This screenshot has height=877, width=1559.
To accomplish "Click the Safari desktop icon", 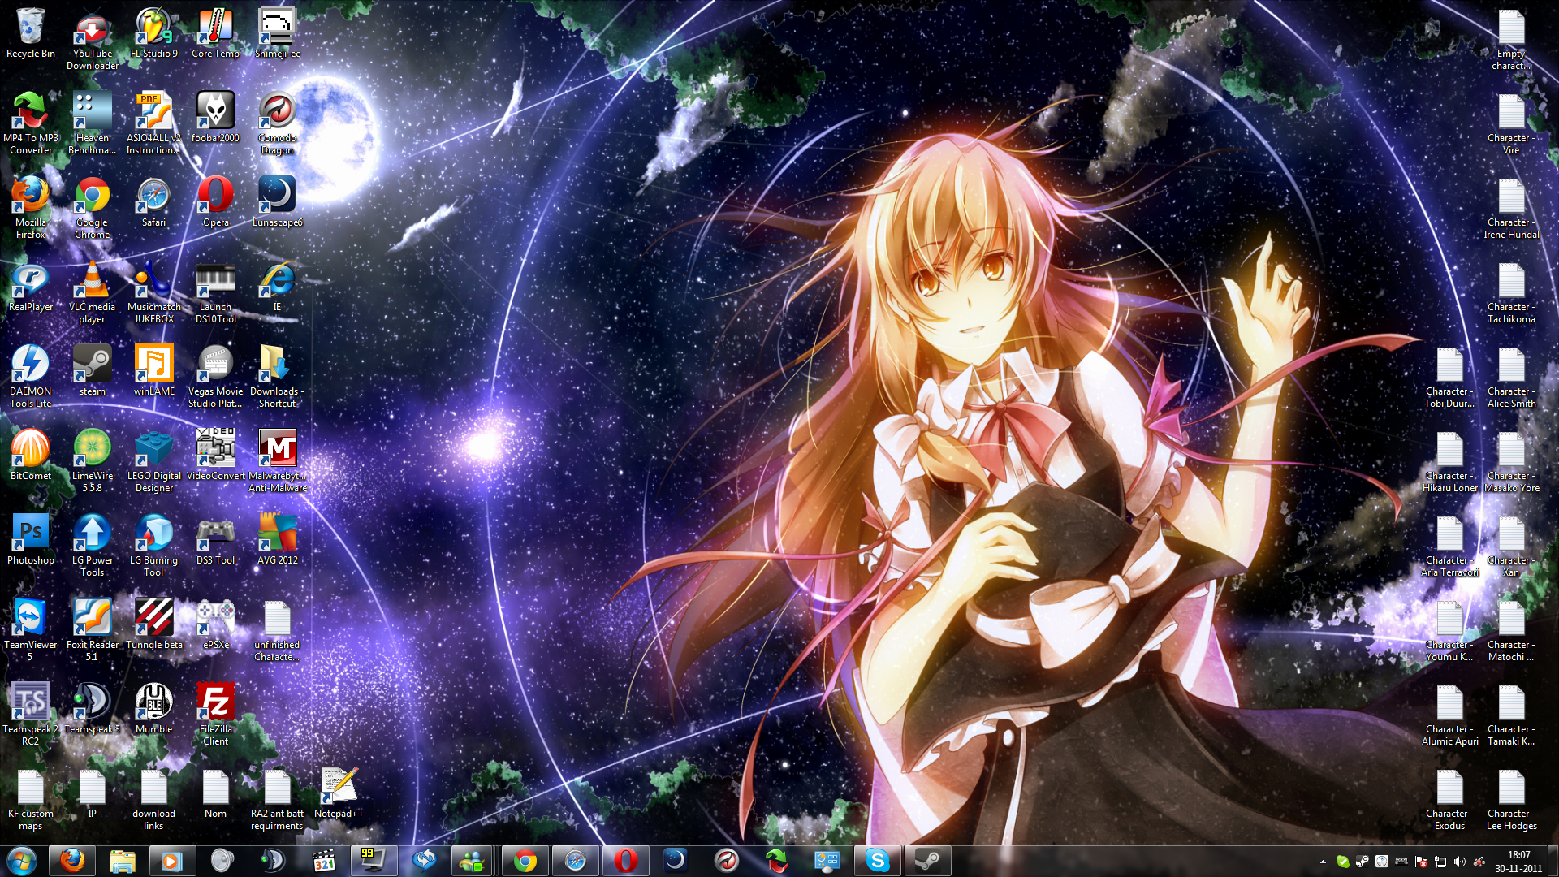I will (x=154, y=201).
